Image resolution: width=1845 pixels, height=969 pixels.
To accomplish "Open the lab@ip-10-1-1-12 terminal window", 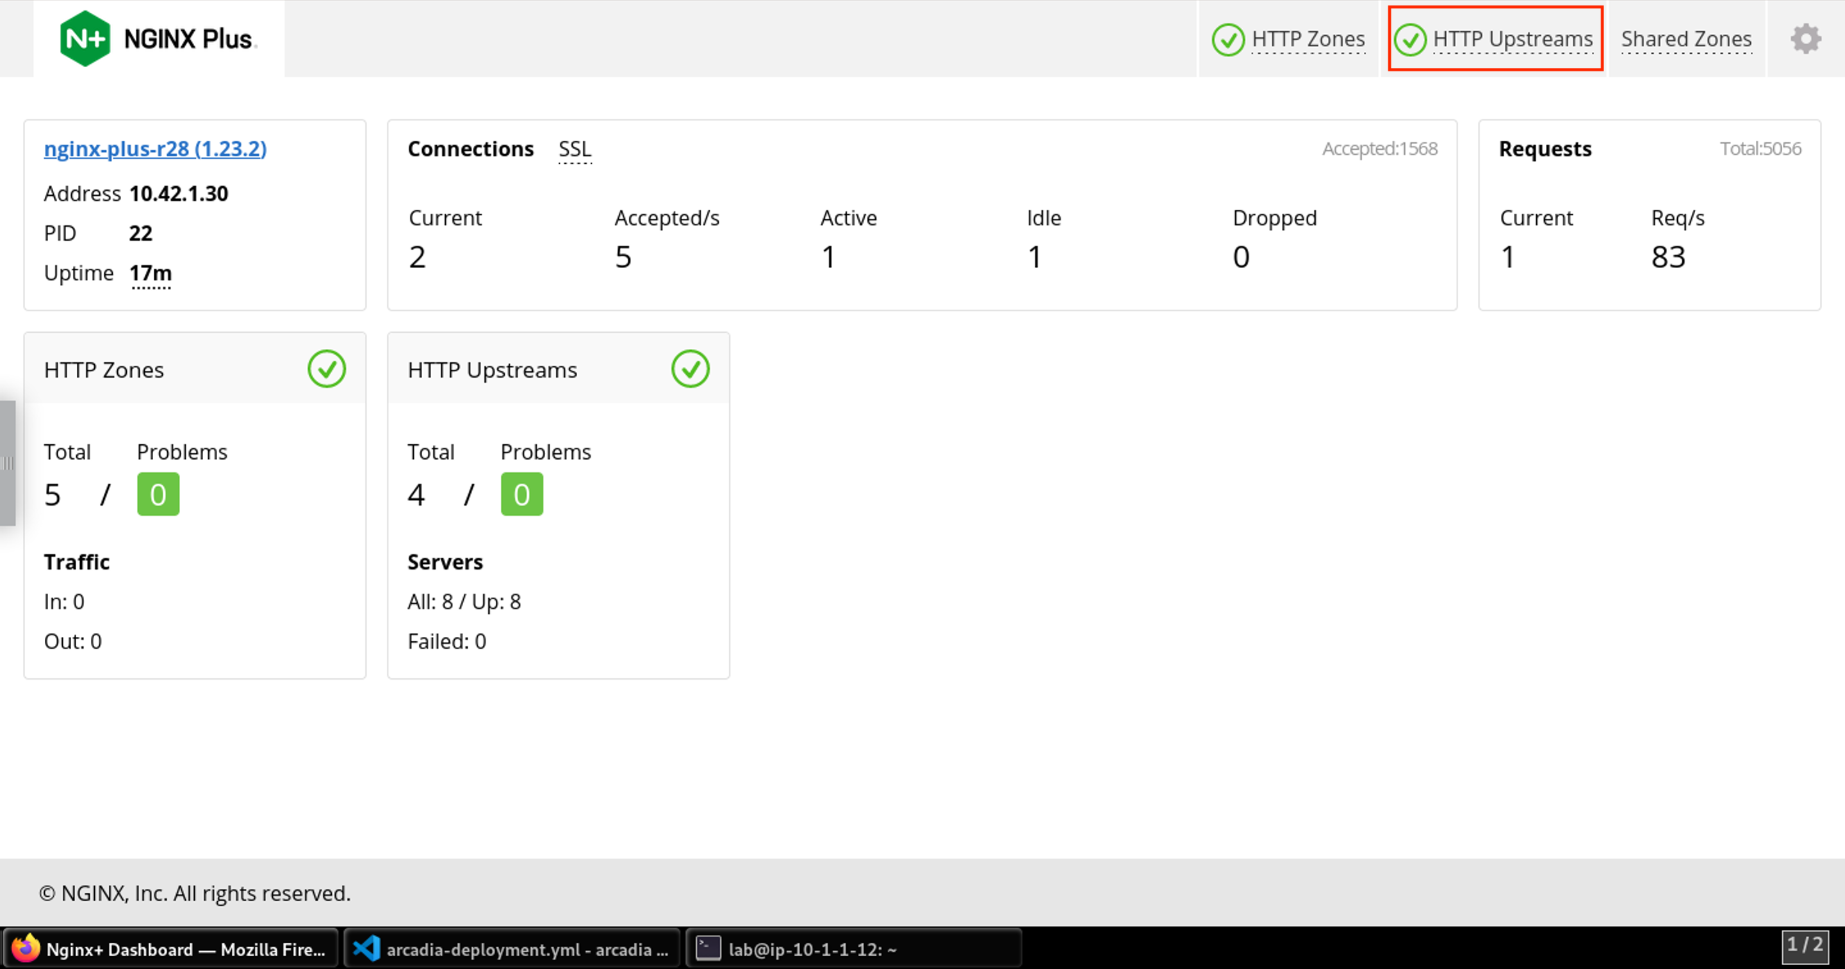I will point(854,949).
